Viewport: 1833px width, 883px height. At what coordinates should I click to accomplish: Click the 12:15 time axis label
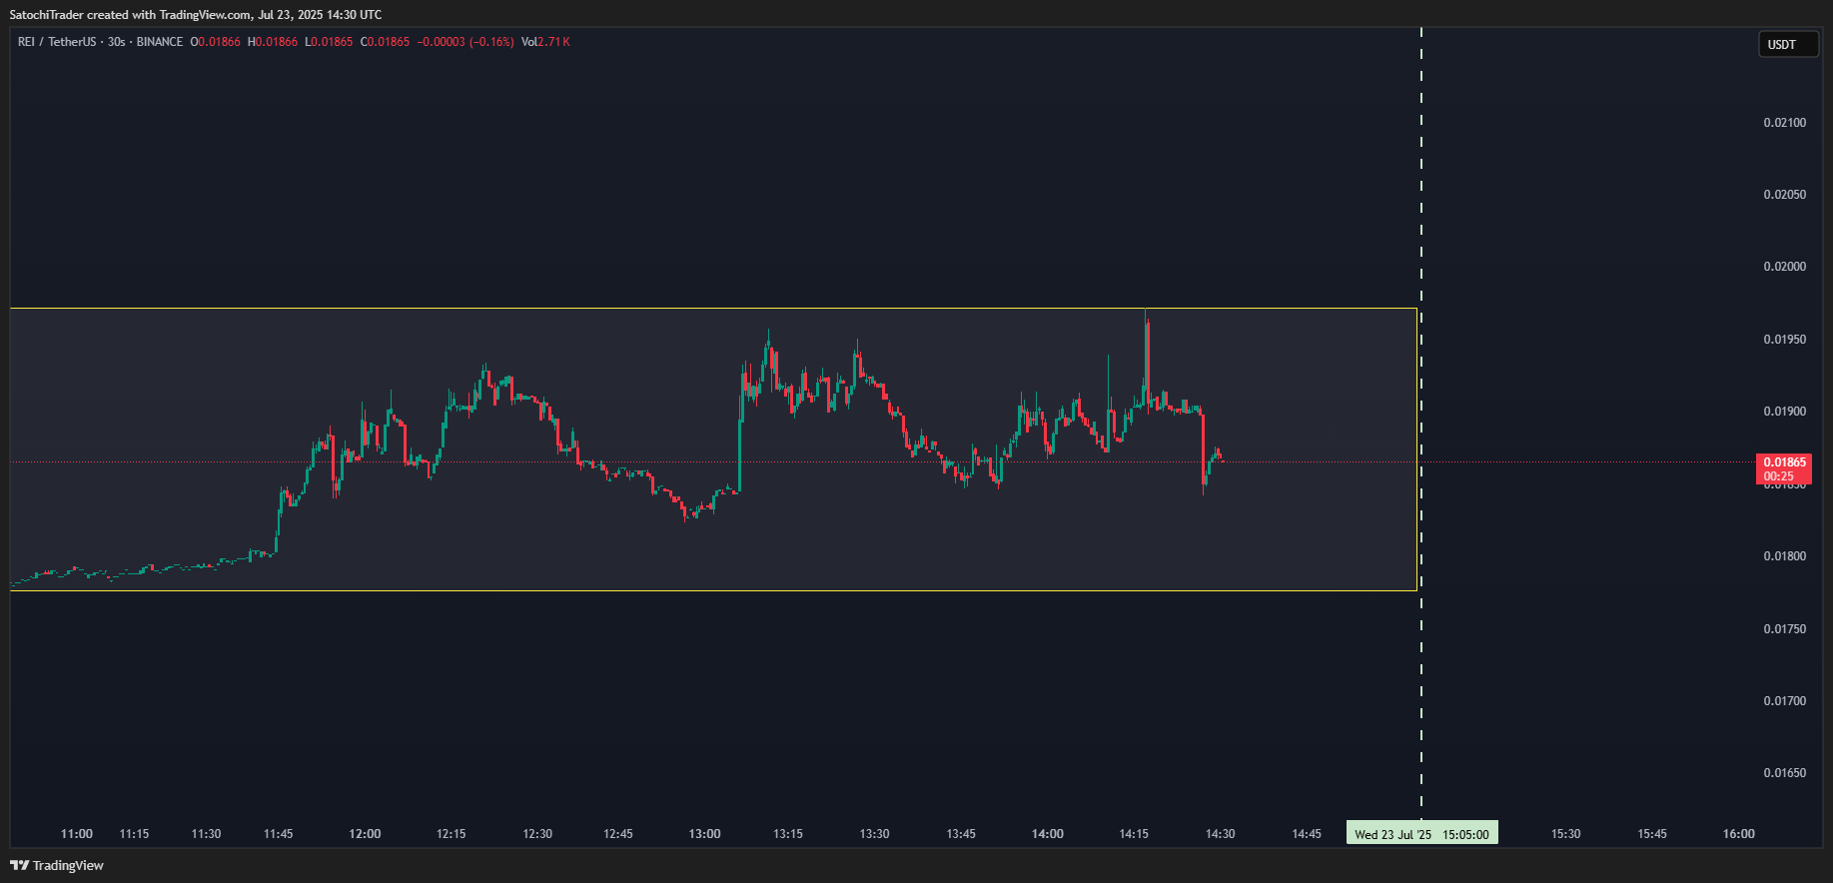(x=451, y=834)
